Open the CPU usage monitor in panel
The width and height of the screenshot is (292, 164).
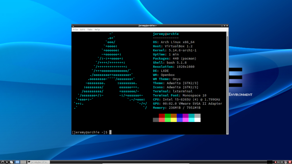[x=270, y=162]
